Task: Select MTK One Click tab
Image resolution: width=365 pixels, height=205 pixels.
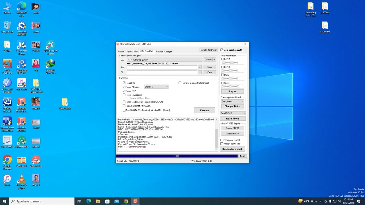Action: coord(147,51)
